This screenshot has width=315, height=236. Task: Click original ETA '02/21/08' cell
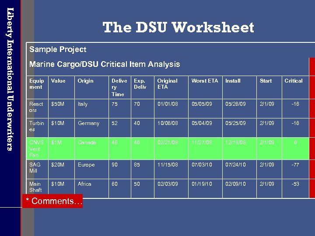(171, 149)
